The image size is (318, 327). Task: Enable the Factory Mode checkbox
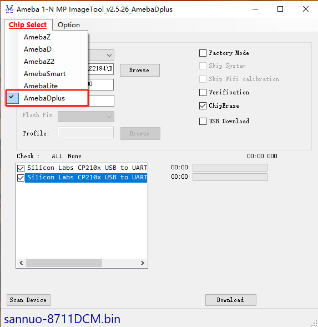(203, 53)
